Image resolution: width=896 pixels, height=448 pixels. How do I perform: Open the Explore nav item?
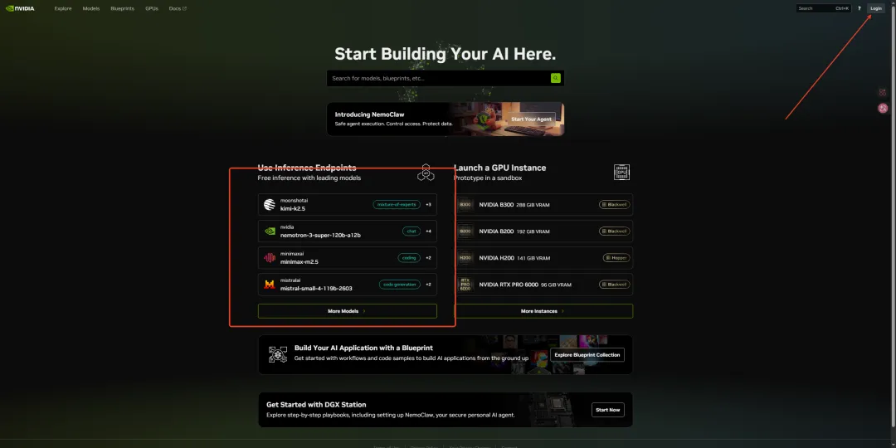pos(63,8)
